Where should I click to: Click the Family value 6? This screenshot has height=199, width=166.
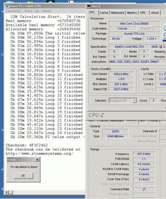[x=114, y=52]
